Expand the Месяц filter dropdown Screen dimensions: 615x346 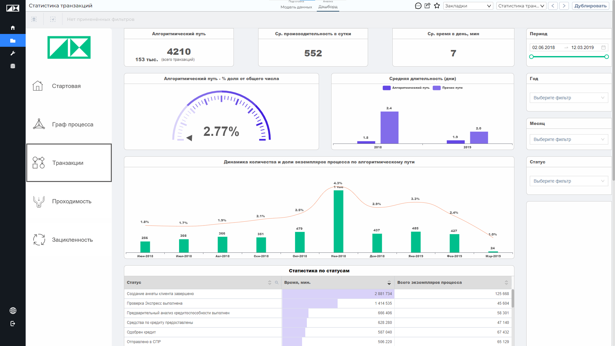(x=569, y=139)
